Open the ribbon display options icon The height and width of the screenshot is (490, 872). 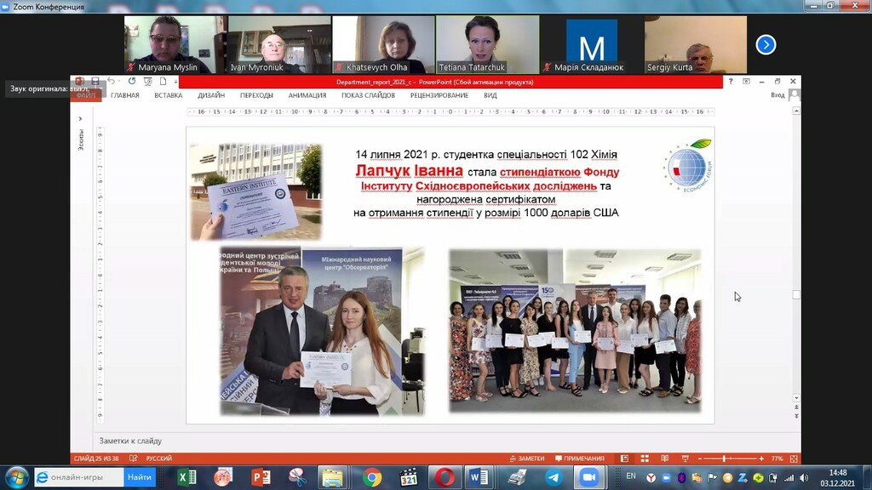[x=746, y=81]
